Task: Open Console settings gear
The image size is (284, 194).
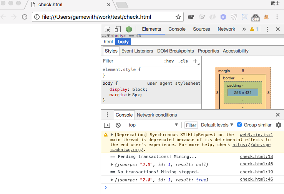Action: coord(279,125)
